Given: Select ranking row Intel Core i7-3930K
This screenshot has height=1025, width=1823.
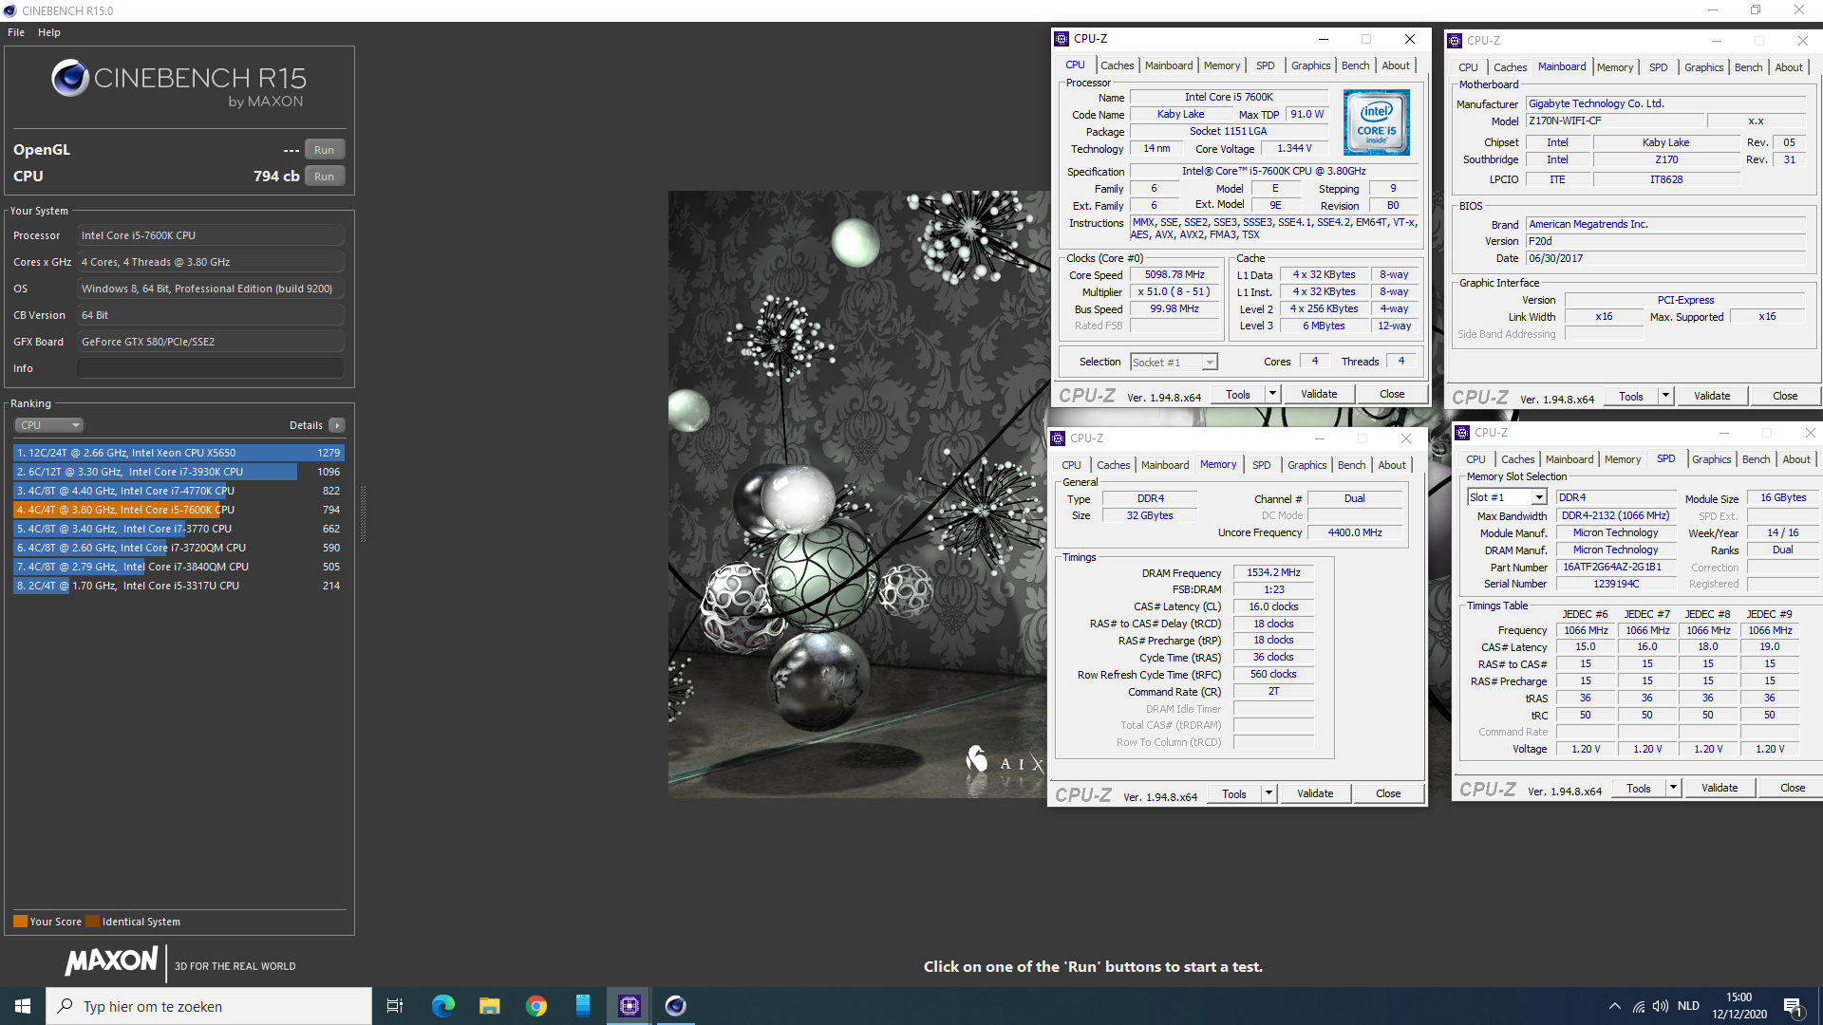Looking at the screenshot, I should click(x=179, y=472).
